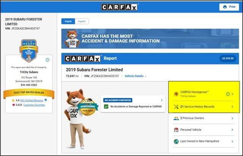
Task: Click the Personal Vehicle house icon
Action: 176,130
